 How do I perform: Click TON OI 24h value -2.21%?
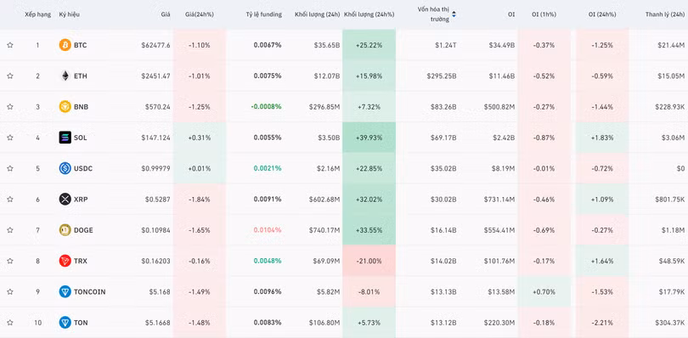602,323
